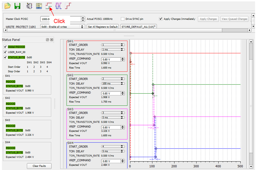Click the open folder icon in toolbar
Screen dimensions: 257x170
pyautogui.click(x=7, y=6)
